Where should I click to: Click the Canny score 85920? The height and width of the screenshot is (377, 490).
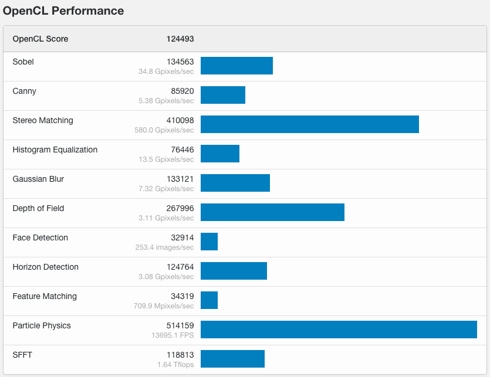[x=182, y=91]
